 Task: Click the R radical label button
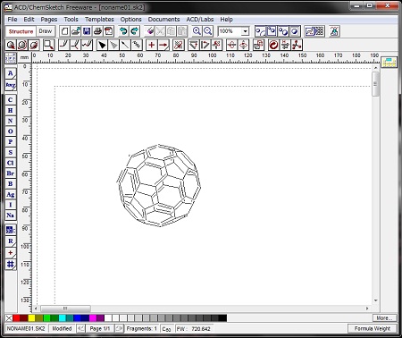[x=11, y=241]
